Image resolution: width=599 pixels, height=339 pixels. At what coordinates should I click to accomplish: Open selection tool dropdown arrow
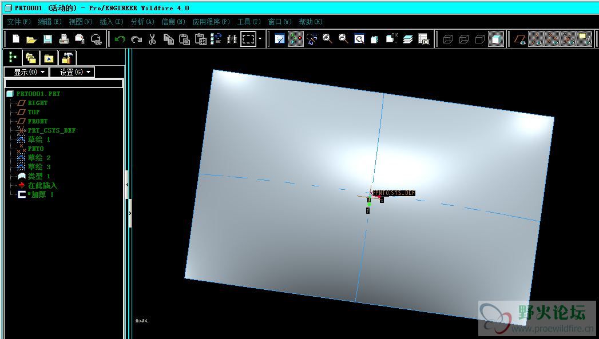click(260, 39)
